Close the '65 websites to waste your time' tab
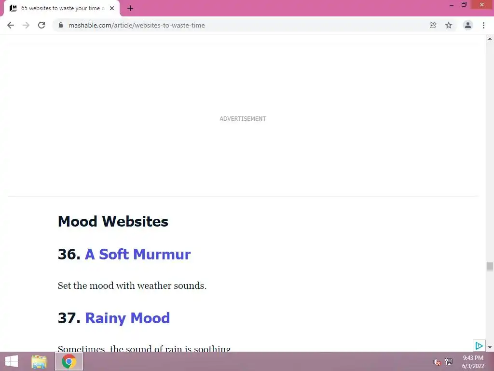Image resolution: width=494 pixels, height=371 pixels. [x=112, y=8]
